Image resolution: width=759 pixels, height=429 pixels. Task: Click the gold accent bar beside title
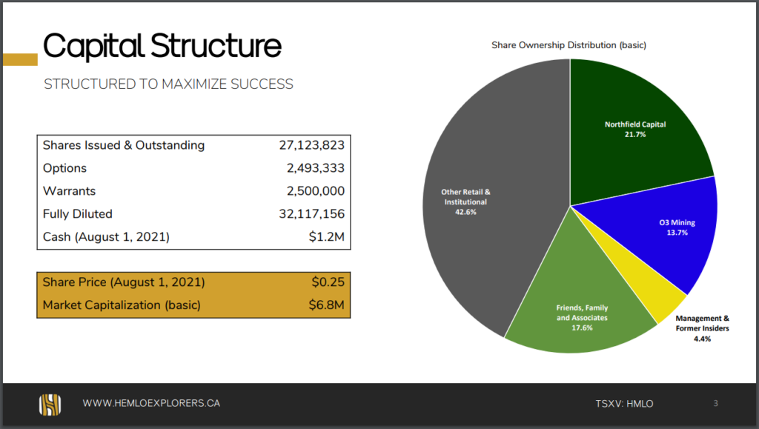pos(20,59)
